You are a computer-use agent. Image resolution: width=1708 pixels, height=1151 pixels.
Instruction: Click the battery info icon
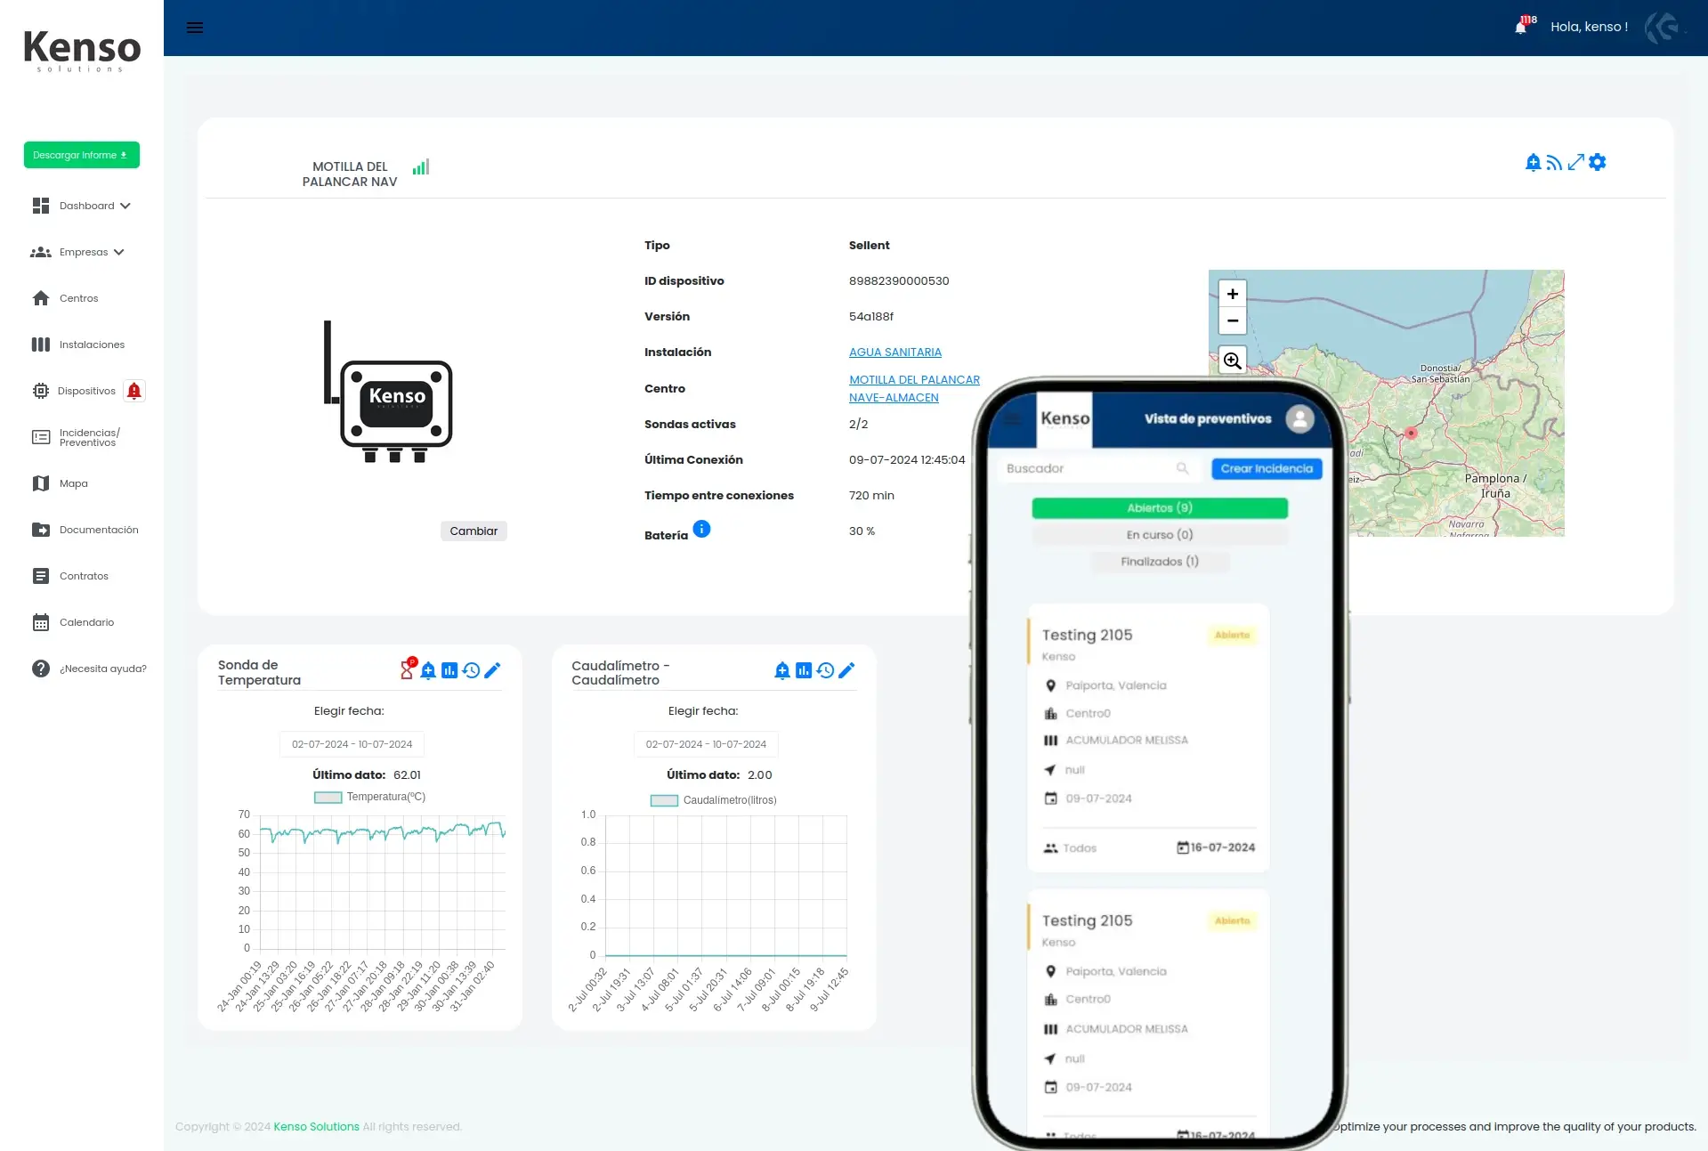(701, 529)
